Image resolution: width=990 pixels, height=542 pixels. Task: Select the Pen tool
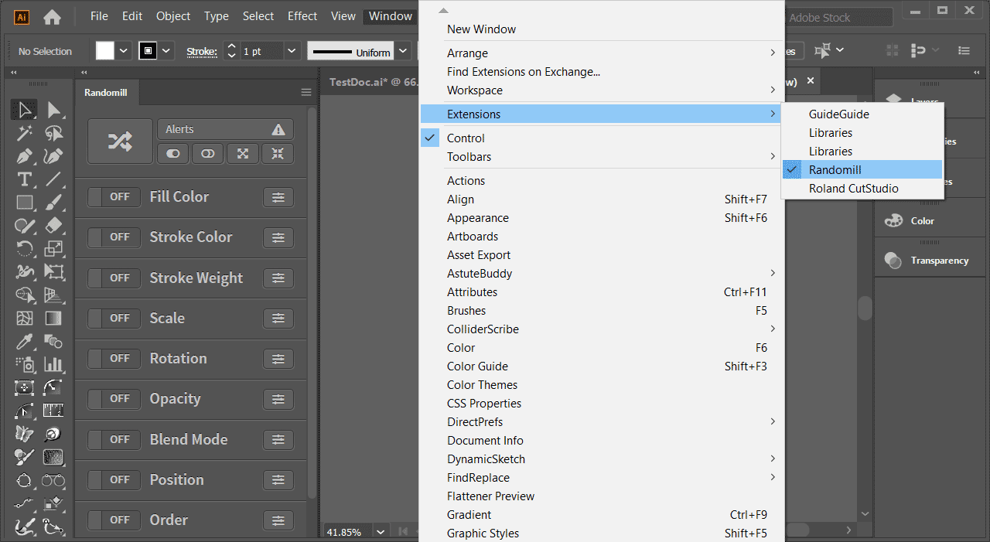click(25, 156)
